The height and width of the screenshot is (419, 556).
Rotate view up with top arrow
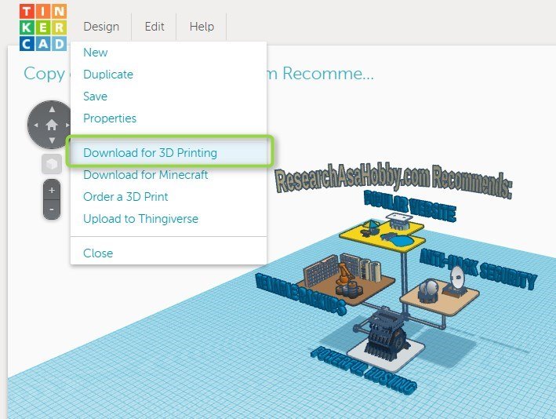[x=52, y=109]
